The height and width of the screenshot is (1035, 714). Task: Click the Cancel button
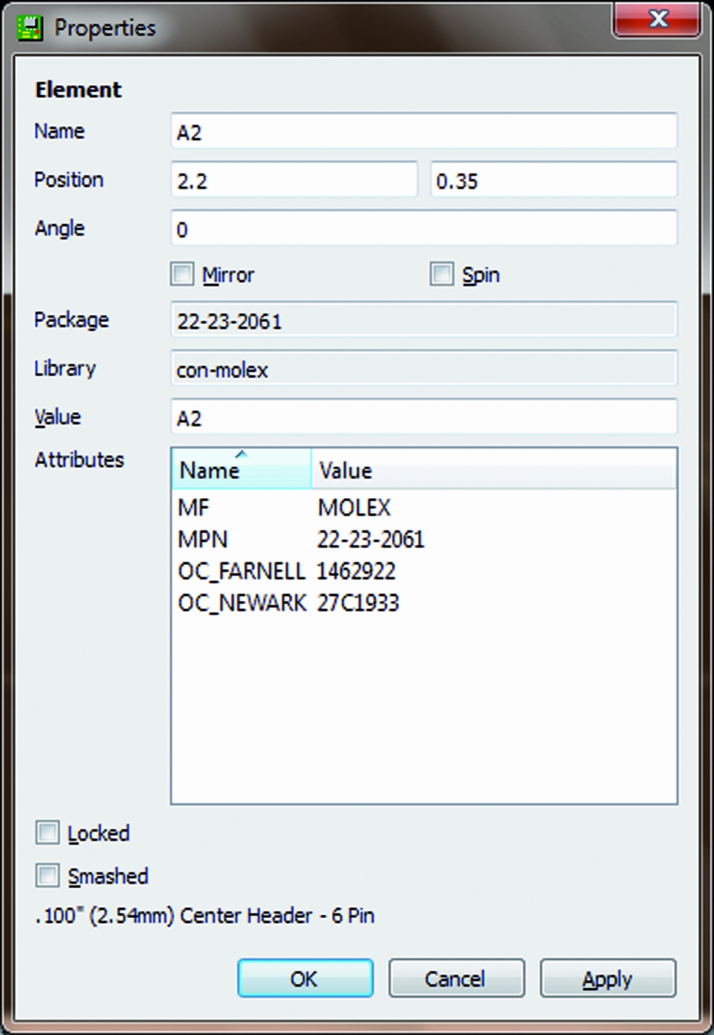coord(456,979)
